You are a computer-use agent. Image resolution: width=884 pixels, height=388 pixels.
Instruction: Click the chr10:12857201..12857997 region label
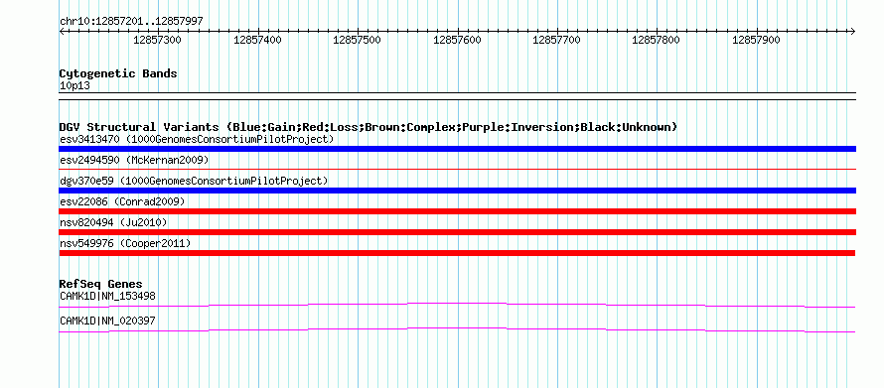pos(131,22)
